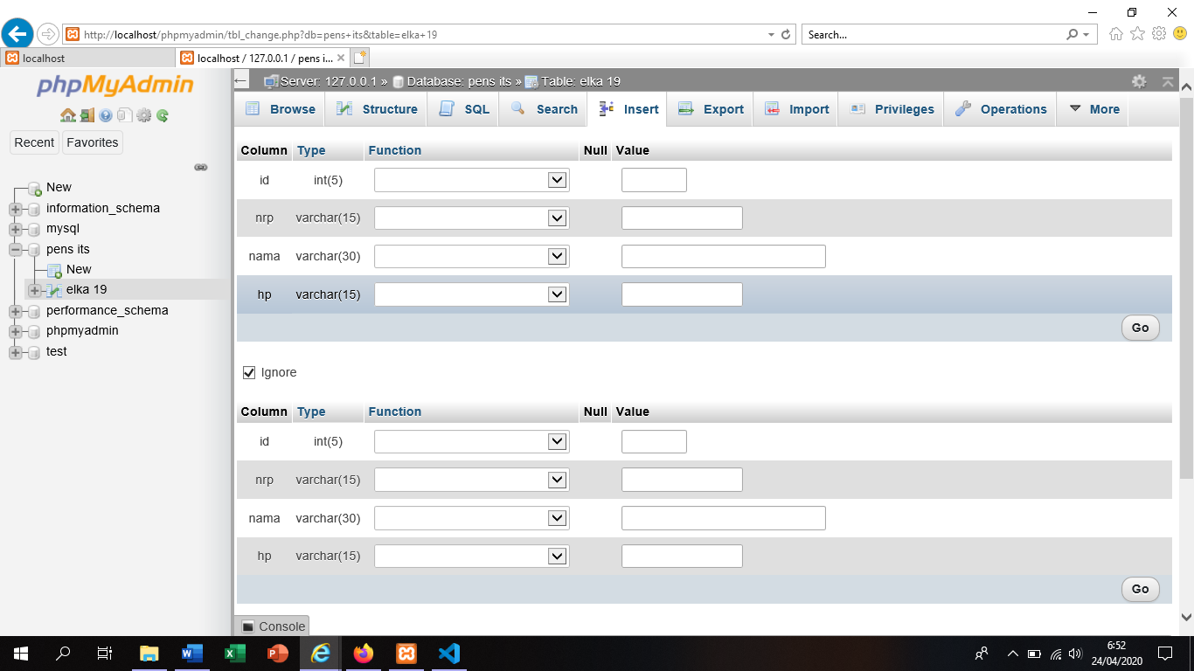Click Go button for second insert form
This screenshot has width=1194, height=671.
(1141, 589)
